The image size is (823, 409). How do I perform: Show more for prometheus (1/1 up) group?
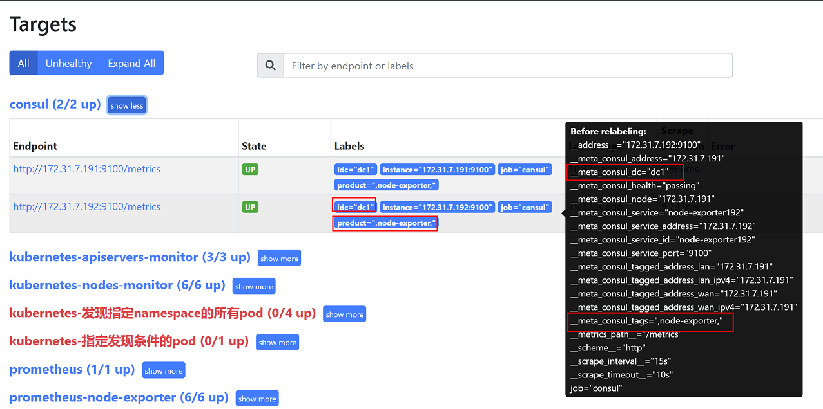pos(164,371)
